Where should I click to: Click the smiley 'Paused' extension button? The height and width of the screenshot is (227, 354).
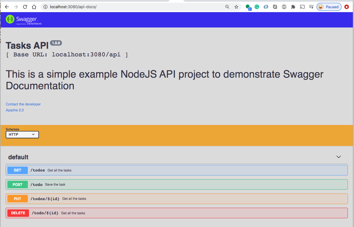(329, 7)
